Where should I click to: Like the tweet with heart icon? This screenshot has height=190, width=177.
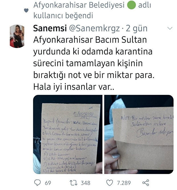[x=110, y=183]
